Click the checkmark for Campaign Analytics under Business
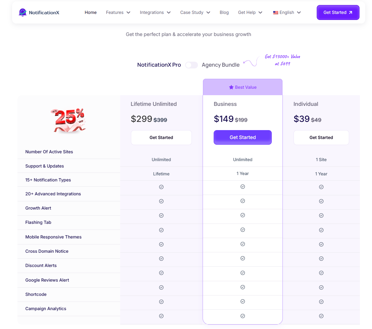The width and height of the screenshot is (372, 329). (x=243, y=316)
